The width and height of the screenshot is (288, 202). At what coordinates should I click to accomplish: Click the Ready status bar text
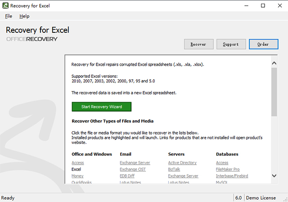click(x=8, y=198)
